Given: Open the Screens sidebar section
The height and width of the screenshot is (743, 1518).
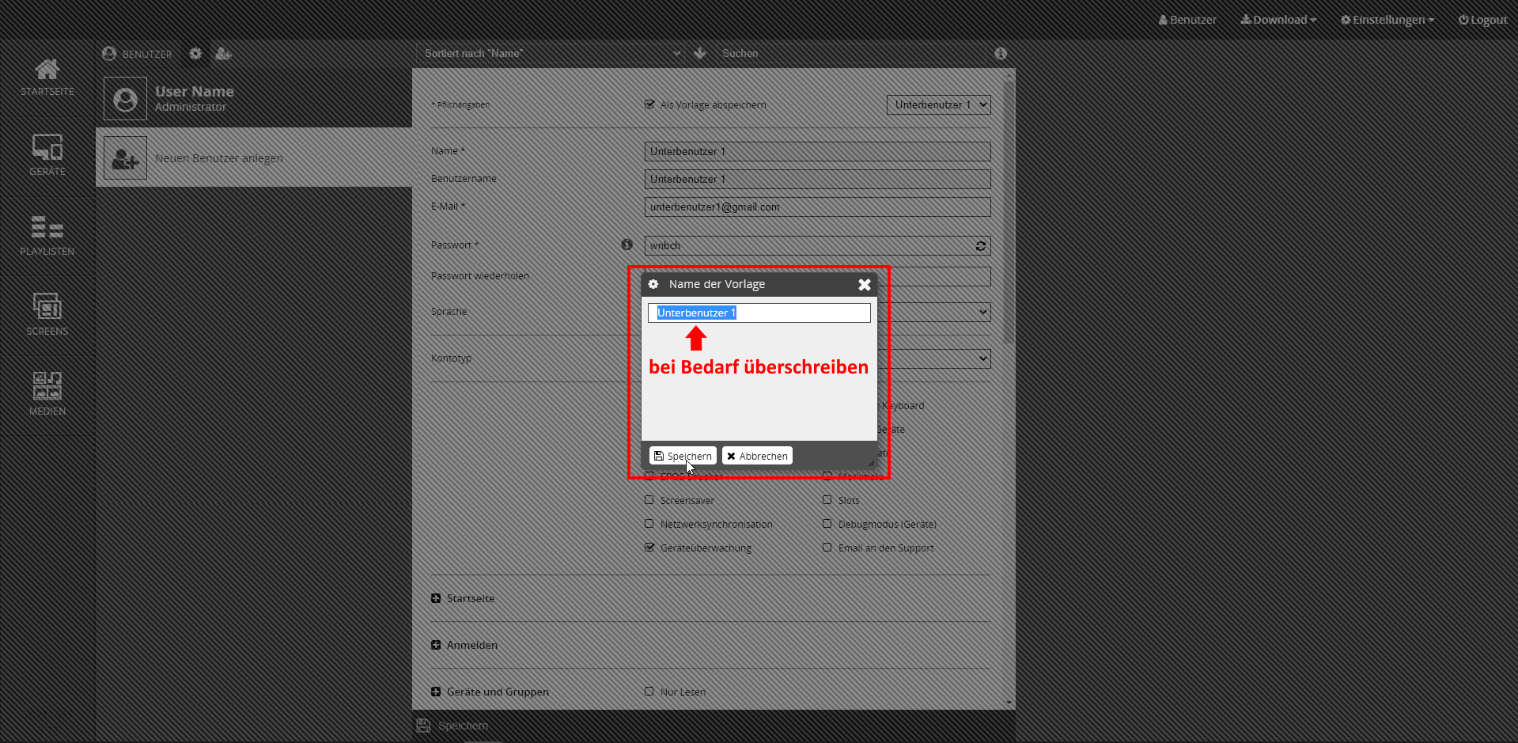Looking at the screenshot, I should (47, 315).
